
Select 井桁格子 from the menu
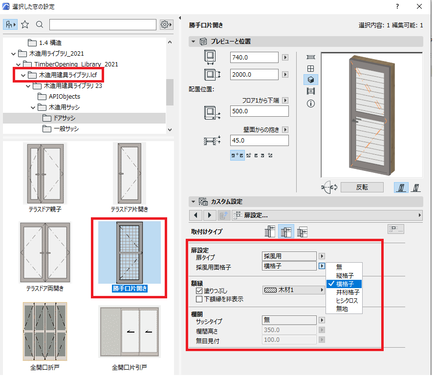(344, 292)
